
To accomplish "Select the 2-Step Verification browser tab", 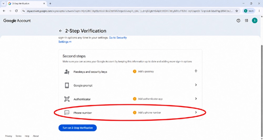I will [x=27, y=3].
